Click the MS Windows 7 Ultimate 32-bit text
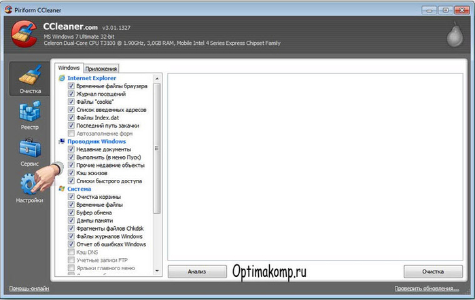The image size is (475, 300). [79, 37]
